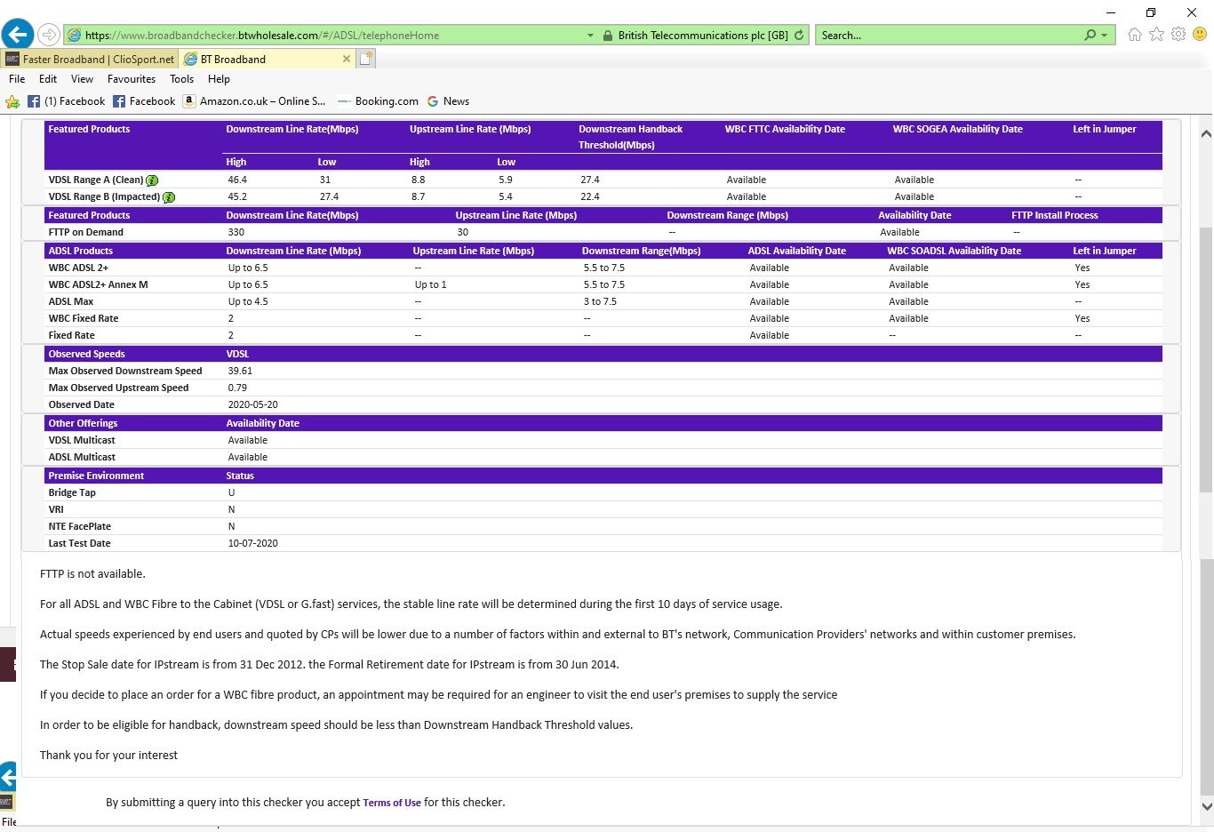
Task: Click info icon beside VDSL Range B (Impacted)
Action: pyautogui.click(x=169, y=197)
